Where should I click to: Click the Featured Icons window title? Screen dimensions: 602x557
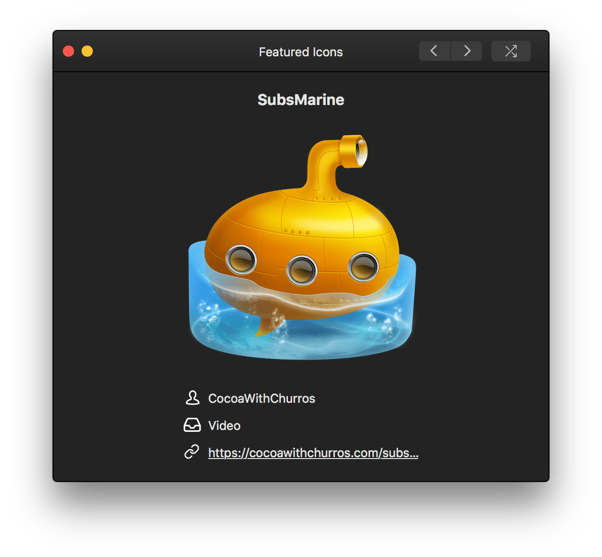pos(301,52)
